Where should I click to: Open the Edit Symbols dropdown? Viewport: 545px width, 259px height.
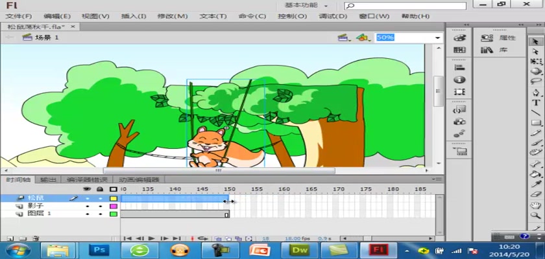point(363,38)
